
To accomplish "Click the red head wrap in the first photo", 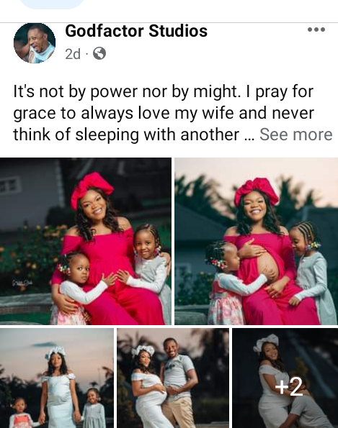I will (92, 188).
